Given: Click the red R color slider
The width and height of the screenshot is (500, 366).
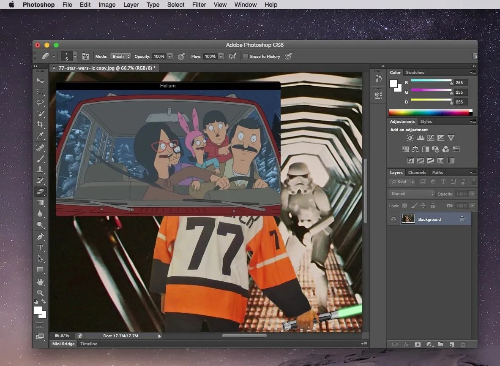Looking at the screenshot, I should (x=431, y=81).
